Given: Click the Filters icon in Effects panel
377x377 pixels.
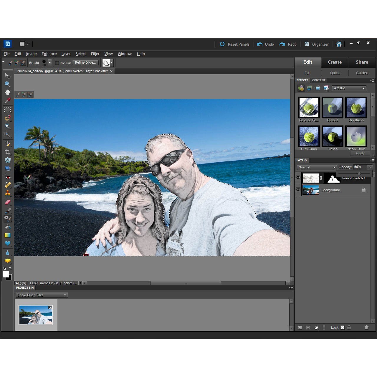Looking at the screenshot, I should [x=301, y=88].
